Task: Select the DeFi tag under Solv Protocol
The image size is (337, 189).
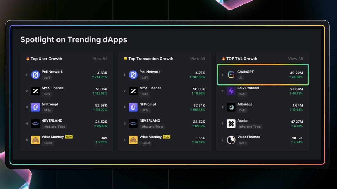Action: tap(242, 94)
